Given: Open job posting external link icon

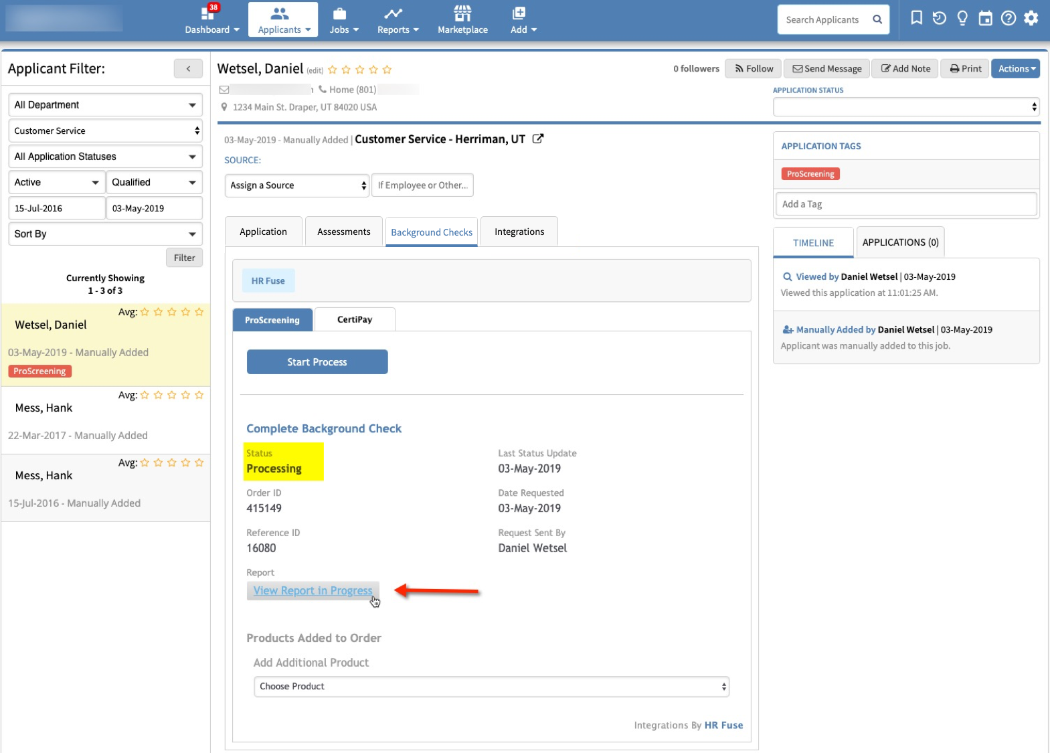Looking at the screenshot, I should pos(537,139).
